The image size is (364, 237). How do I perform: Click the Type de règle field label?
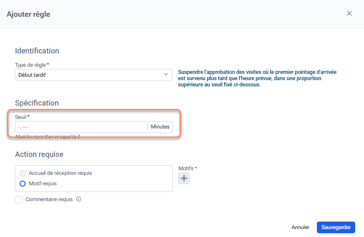[30, 65]
